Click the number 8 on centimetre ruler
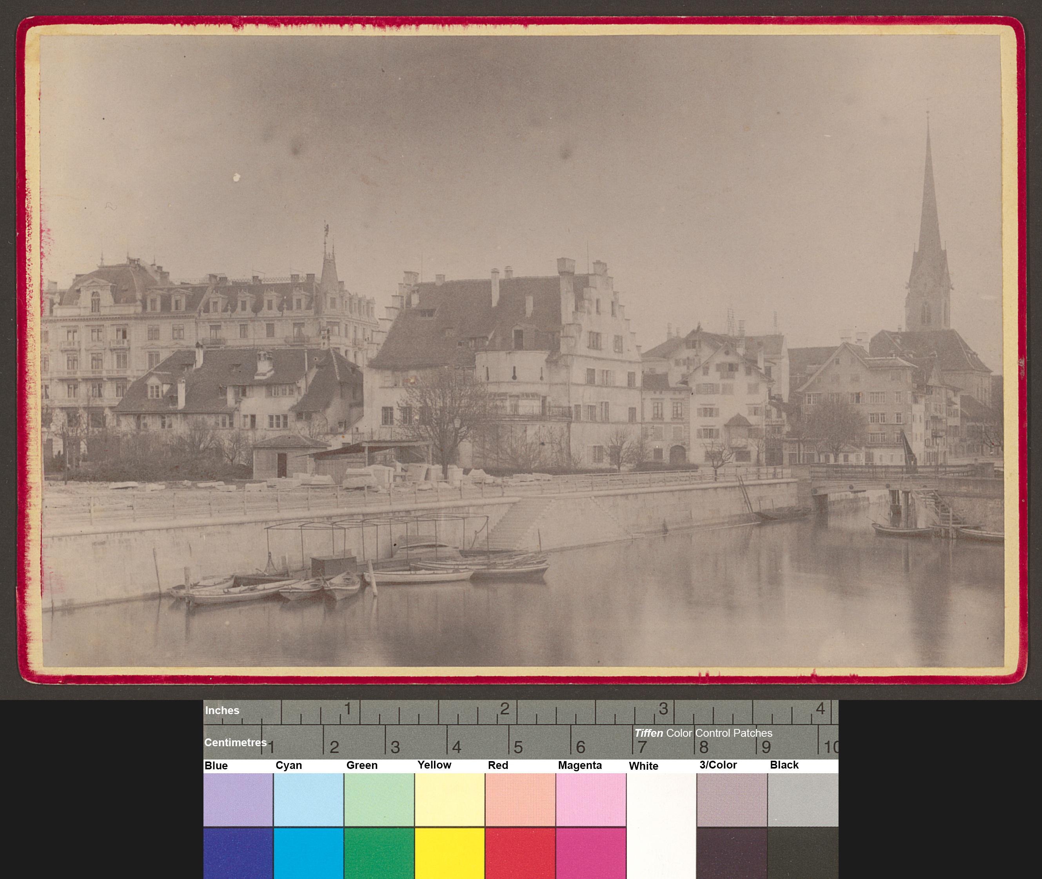1042x879 pixels. click(x=703, y=747)
